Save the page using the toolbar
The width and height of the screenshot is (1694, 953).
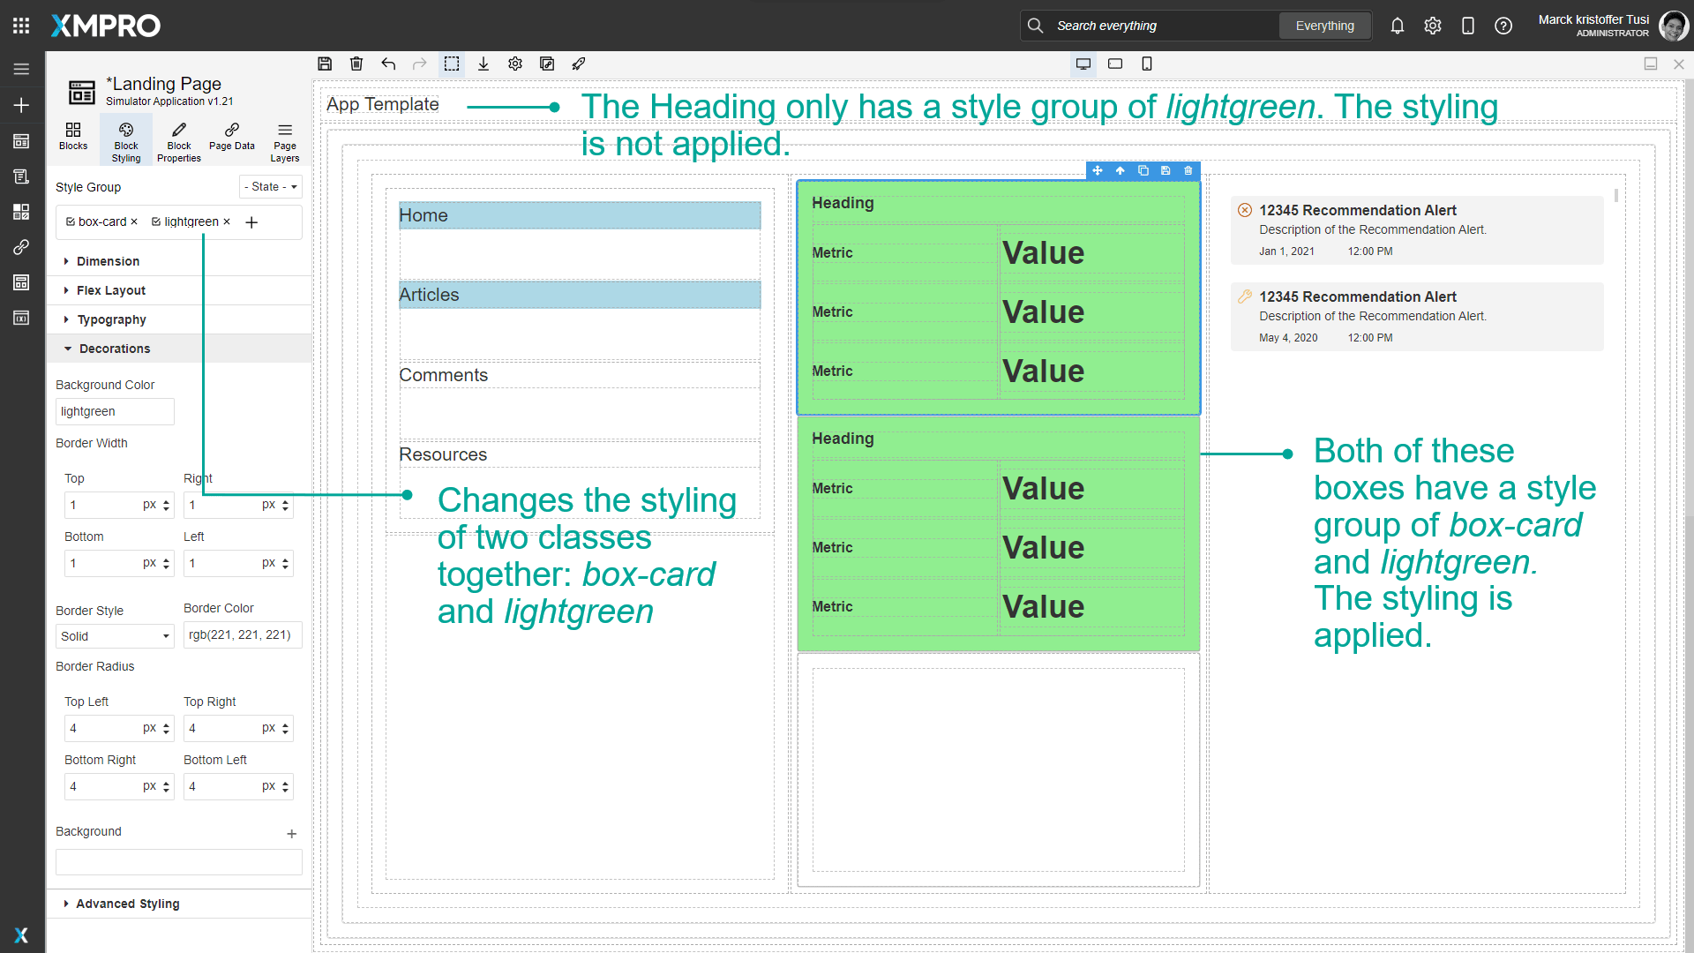coord(325,64)
